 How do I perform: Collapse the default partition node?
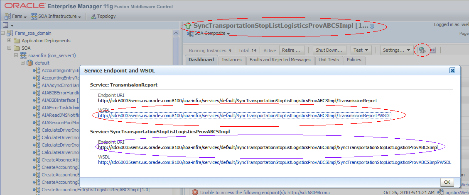tap(22, 63)
